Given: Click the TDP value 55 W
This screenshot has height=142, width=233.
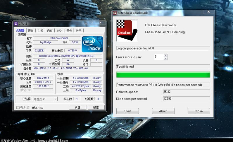Looking at the screenshot, I should 75,42.
